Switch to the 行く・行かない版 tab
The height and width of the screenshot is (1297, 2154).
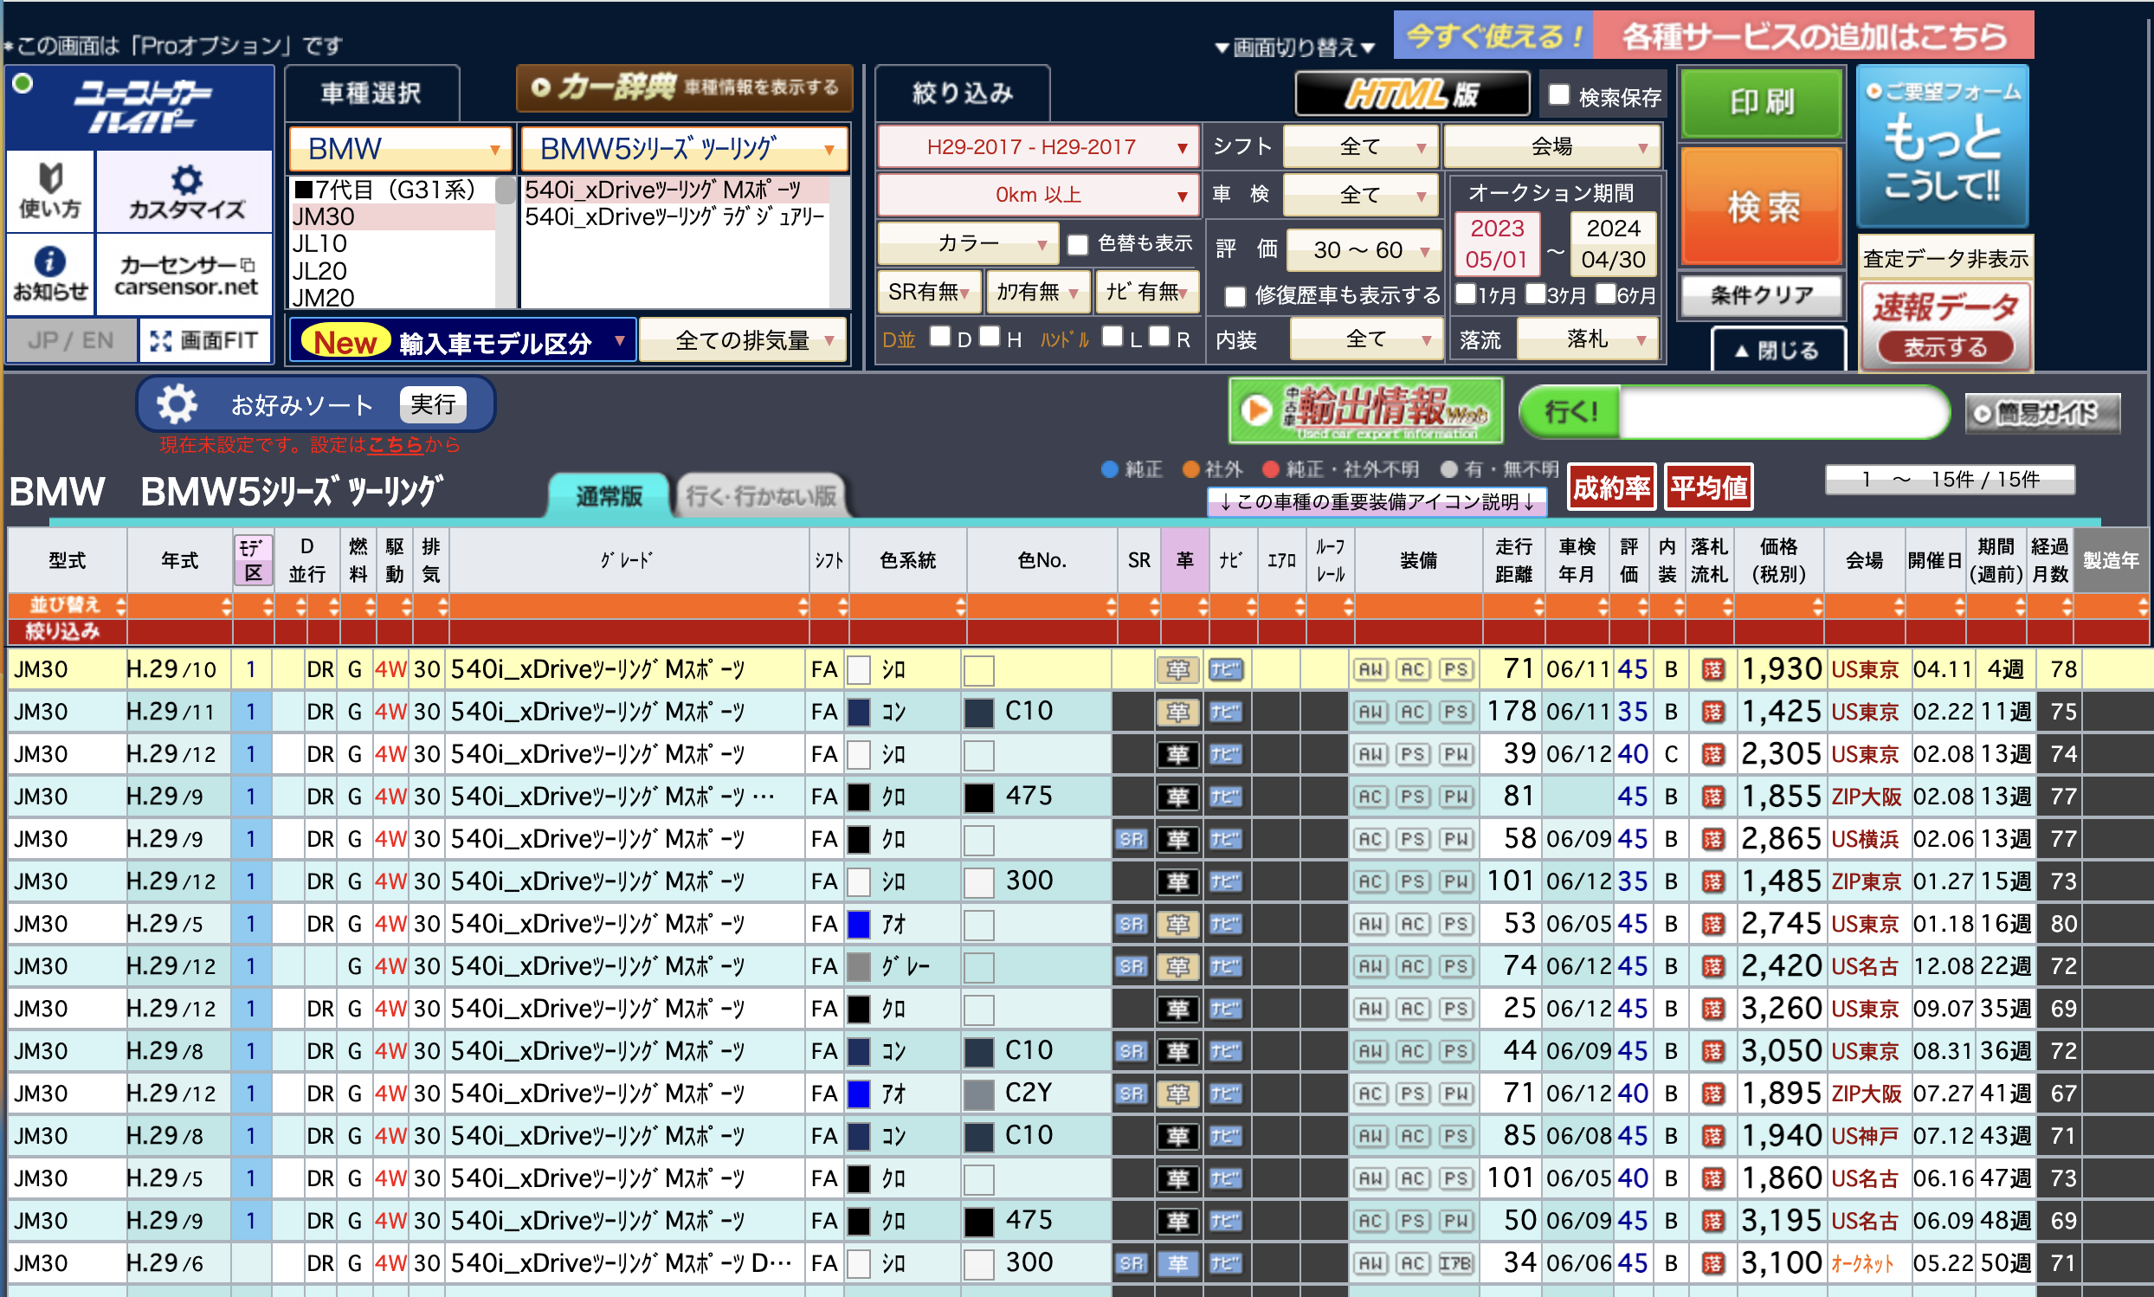pyautogui.click(x=761, y=495)
